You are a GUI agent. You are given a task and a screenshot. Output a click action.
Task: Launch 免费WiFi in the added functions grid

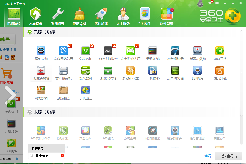coord(86,53)
